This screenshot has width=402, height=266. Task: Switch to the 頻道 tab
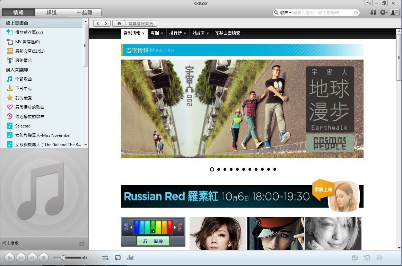[52, 12]
